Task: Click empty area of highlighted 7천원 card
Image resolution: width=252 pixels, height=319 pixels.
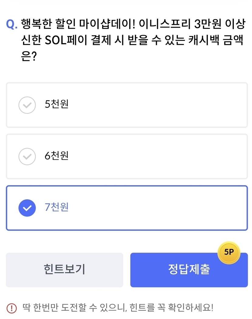Action: pos(158,208)
